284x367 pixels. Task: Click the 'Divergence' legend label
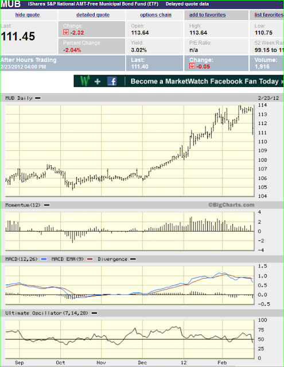pyautogui.click(x=112, y=259)
